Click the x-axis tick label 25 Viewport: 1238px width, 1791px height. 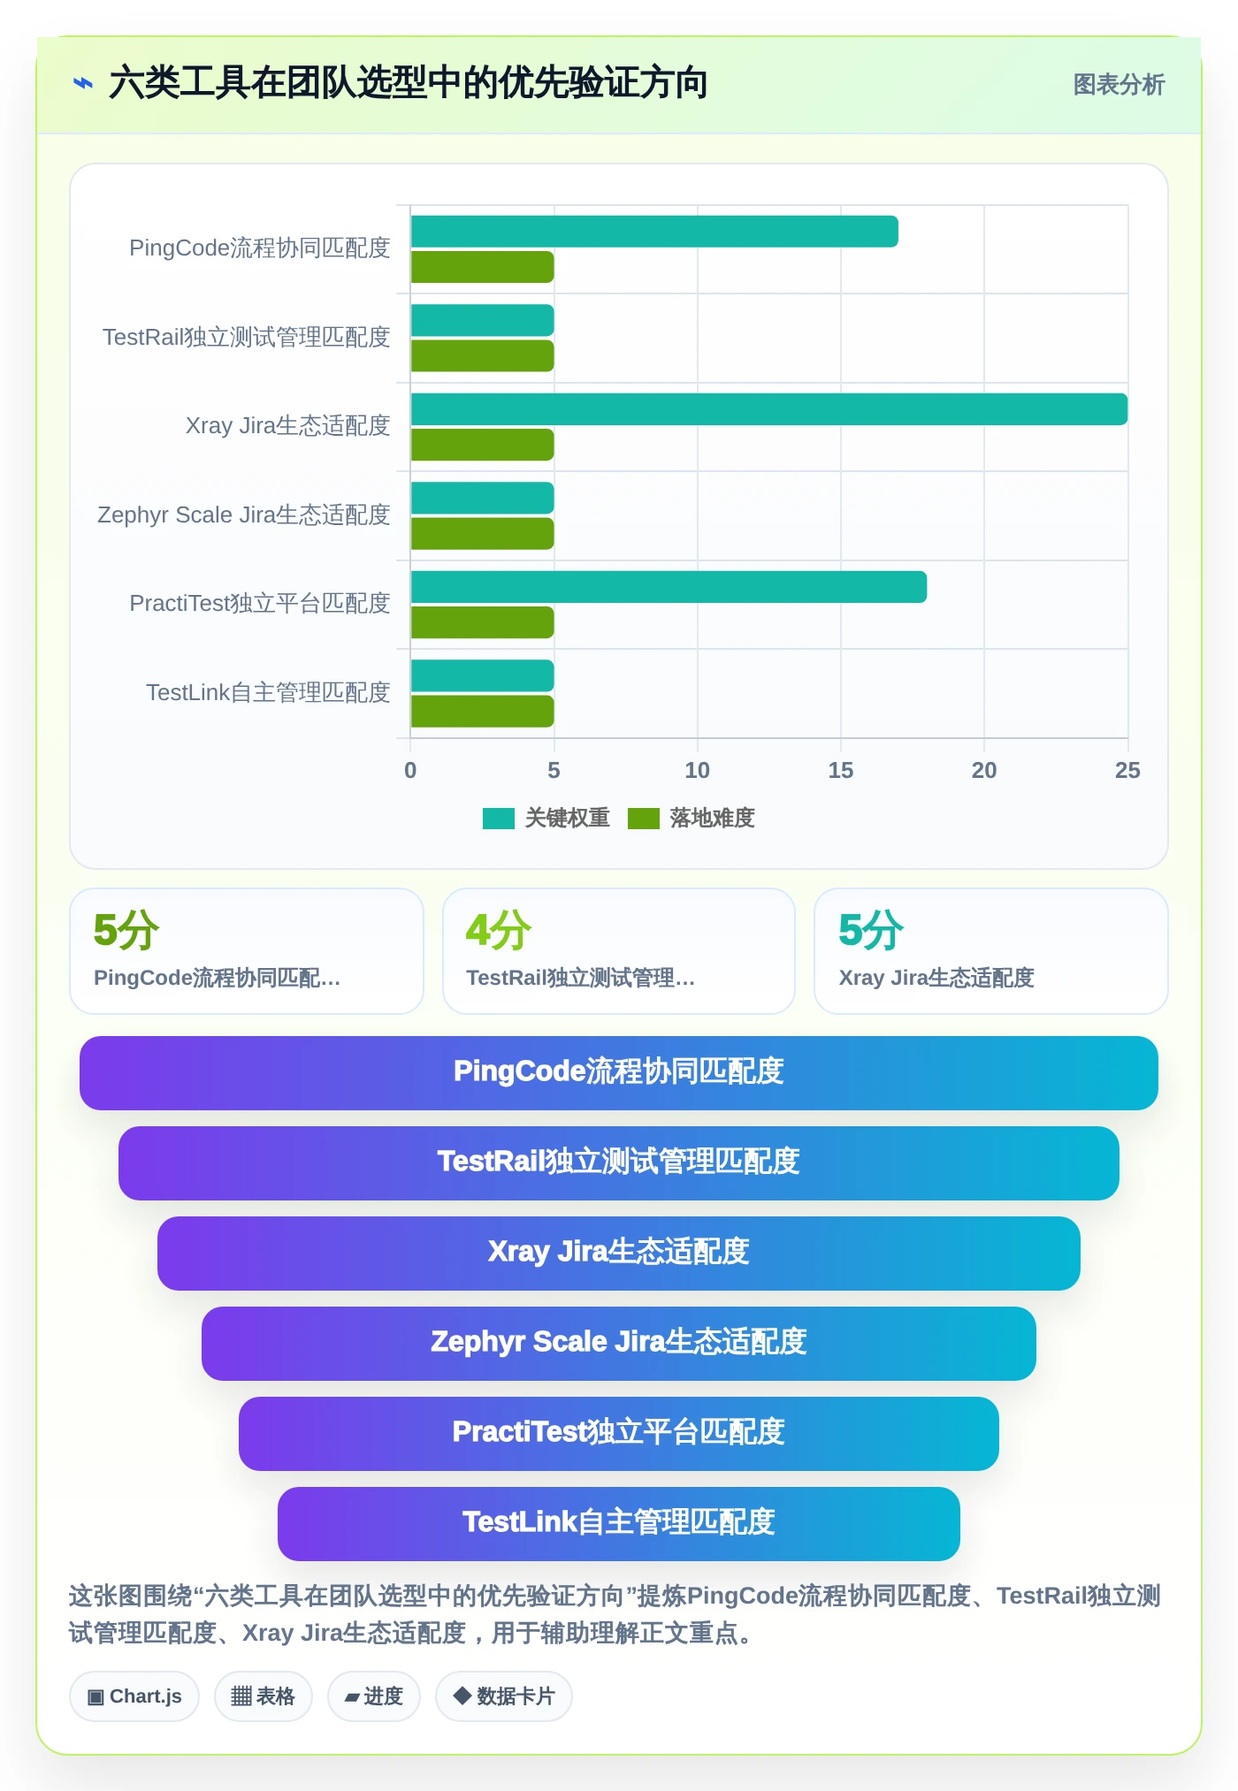tap(1127, 771)
